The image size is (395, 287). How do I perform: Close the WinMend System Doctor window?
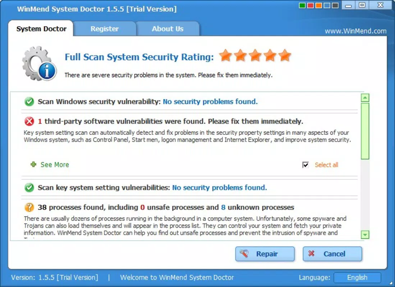pyautogui.click(x=380, y=5)
